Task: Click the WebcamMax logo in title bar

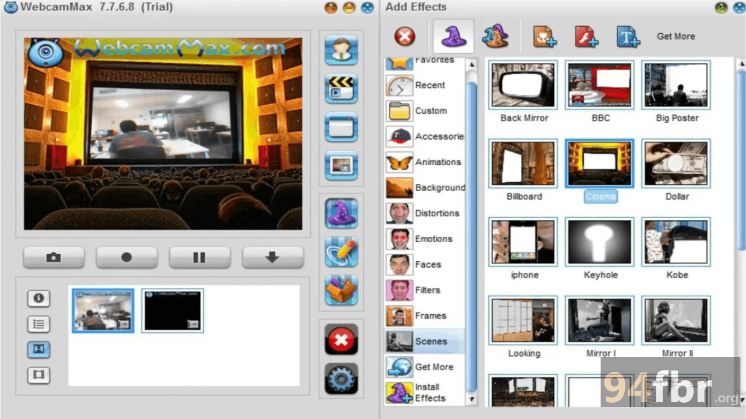Action: click(x=10, y=8)
